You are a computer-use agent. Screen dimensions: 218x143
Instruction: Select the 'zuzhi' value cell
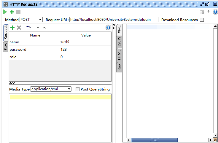click(x=86, y=42)
